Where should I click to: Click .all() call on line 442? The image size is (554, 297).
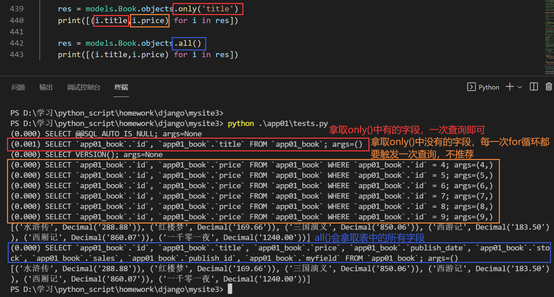click(189, 43)
